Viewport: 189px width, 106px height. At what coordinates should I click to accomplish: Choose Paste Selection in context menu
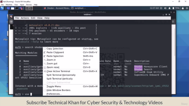[x=71, y=56]
